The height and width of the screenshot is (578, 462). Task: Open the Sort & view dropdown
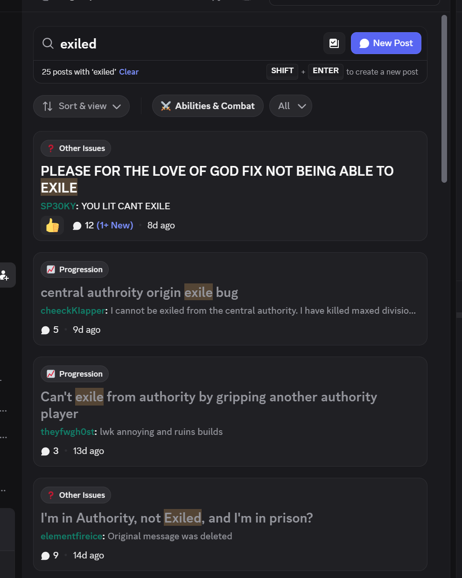coord(81,106)
